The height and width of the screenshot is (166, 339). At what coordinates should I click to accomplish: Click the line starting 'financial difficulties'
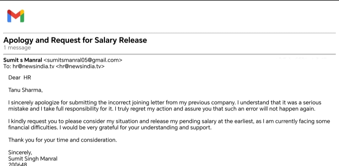(x=110, y=128)
